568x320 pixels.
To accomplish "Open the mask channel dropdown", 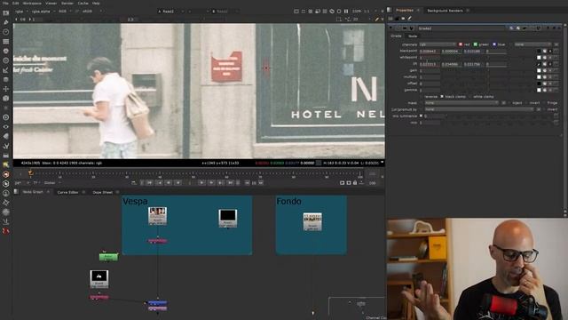I will point(461,103).
